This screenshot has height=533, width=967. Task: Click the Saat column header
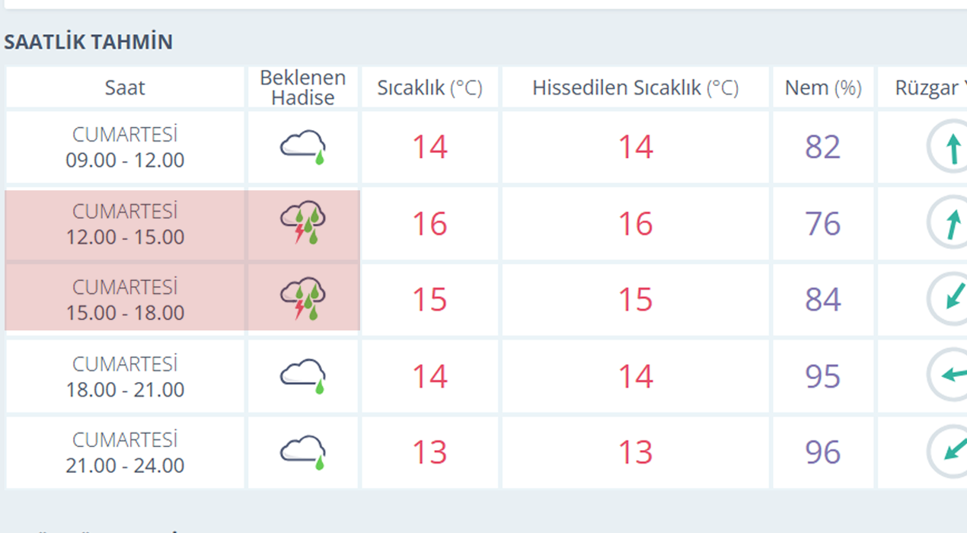(x=125, y=88)
